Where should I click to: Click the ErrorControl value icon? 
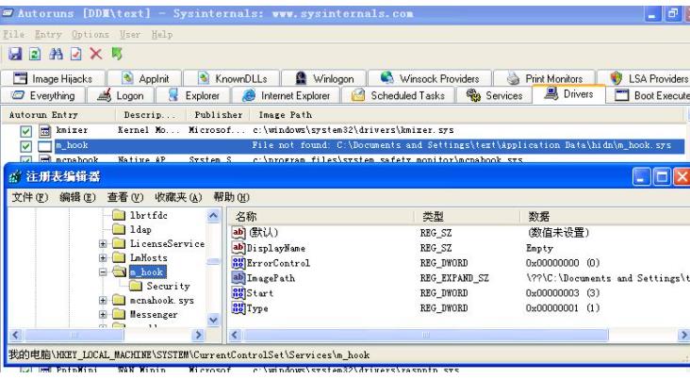coord(238,263)
